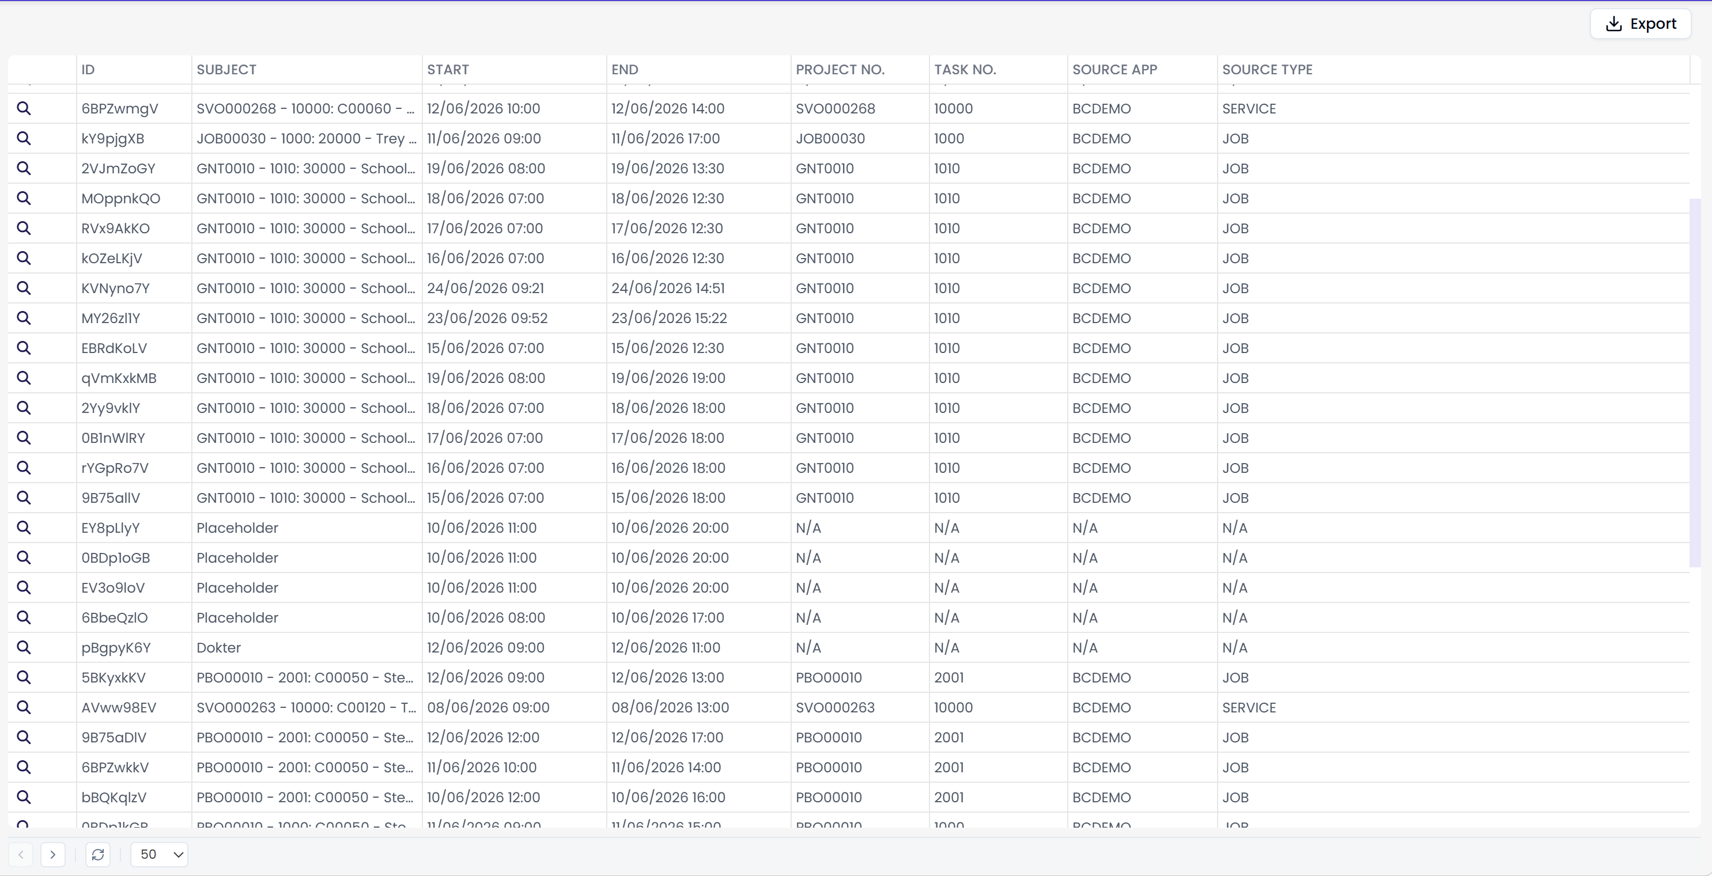Image resolution: width=1712 pixels, height=876 pixels.
Task: Go to the previous page
Action: pyautogui.click(x=21, y=854)
